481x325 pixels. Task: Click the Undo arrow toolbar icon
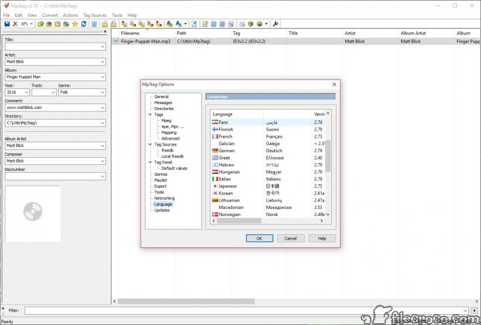(24, 24)
